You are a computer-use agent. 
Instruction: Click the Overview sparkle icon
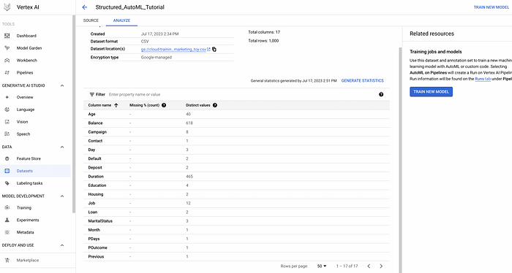pos(7,97)
